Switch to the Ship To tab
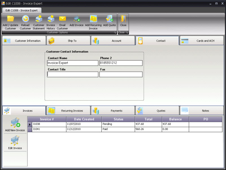The width and height of the screenshot is (226, 170). (68, 41)
